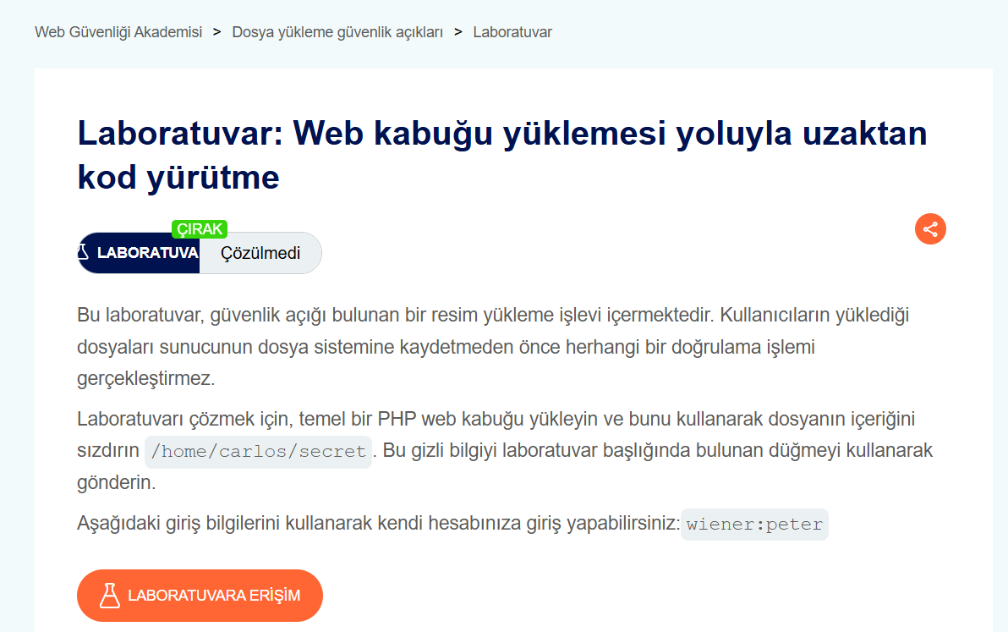Image resolution: width=1008 pixels, height=632 pixels.
Task: Select the wiener:peter credentials snippet
Action: [754, 525]
